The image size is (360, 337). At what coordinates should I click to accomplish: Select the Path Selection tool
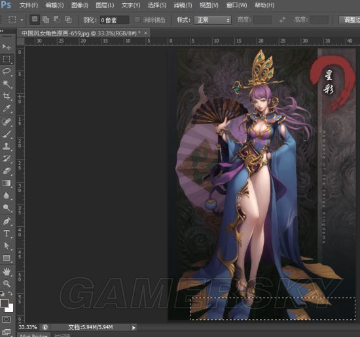(x=6, y=246)
